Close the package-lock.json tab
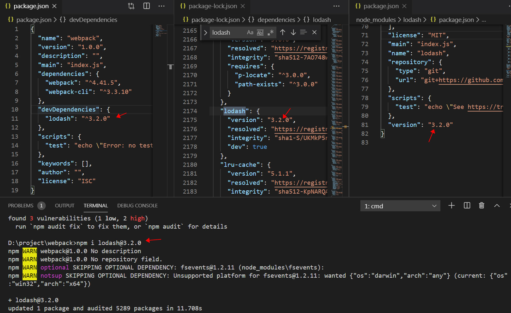 pyautogui.click(x=243, y=6)
